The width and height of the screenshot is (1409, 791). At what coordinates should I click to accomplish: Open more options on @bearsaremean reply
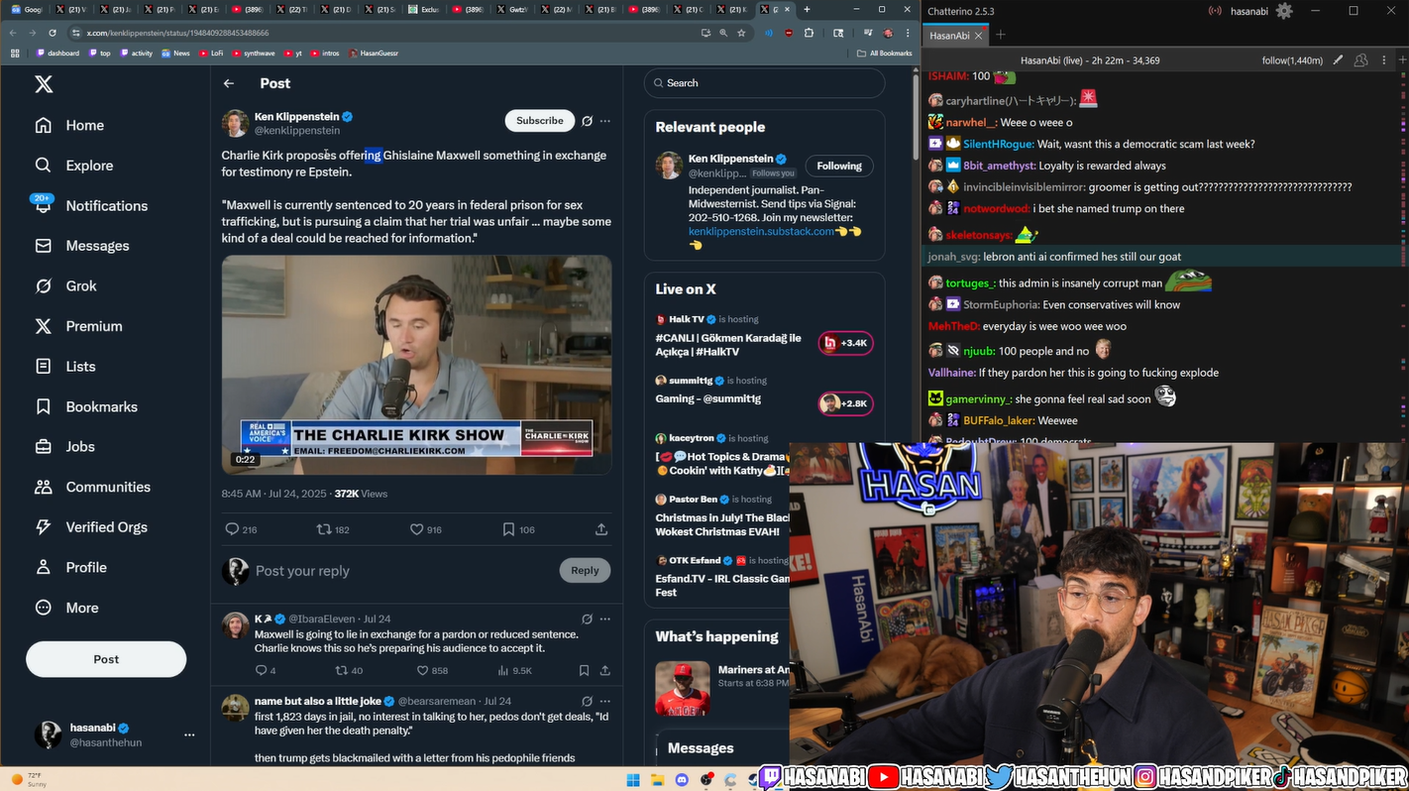[605, 701]
